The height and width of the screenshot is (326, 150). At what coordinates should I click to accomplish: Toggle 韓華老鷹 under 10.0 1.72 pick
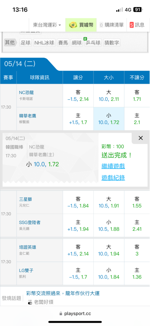[109, 119]
